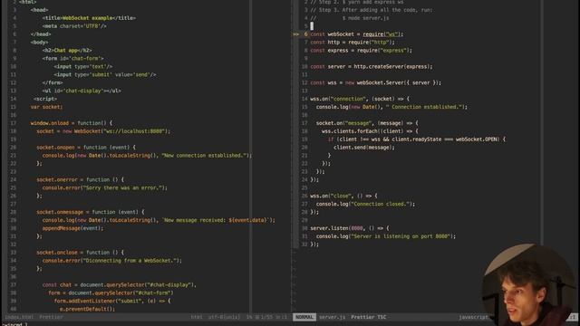Click 'const http = require("http")' line
580x326 pixels.
tap(353, 43)
